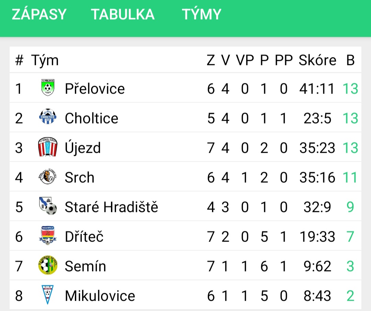Image resolution: width=371 pixels, height=311 pixels.
Task: Click the Újezd striped crest
Action: tap(48, 147)
